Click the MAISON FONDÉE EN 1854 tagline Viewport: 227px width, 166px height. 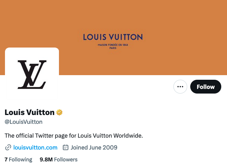(113, 45)
